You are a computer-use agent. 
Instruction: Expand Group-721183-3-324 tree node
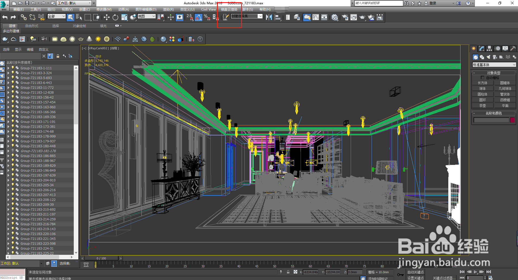click(x=8, y=73)
